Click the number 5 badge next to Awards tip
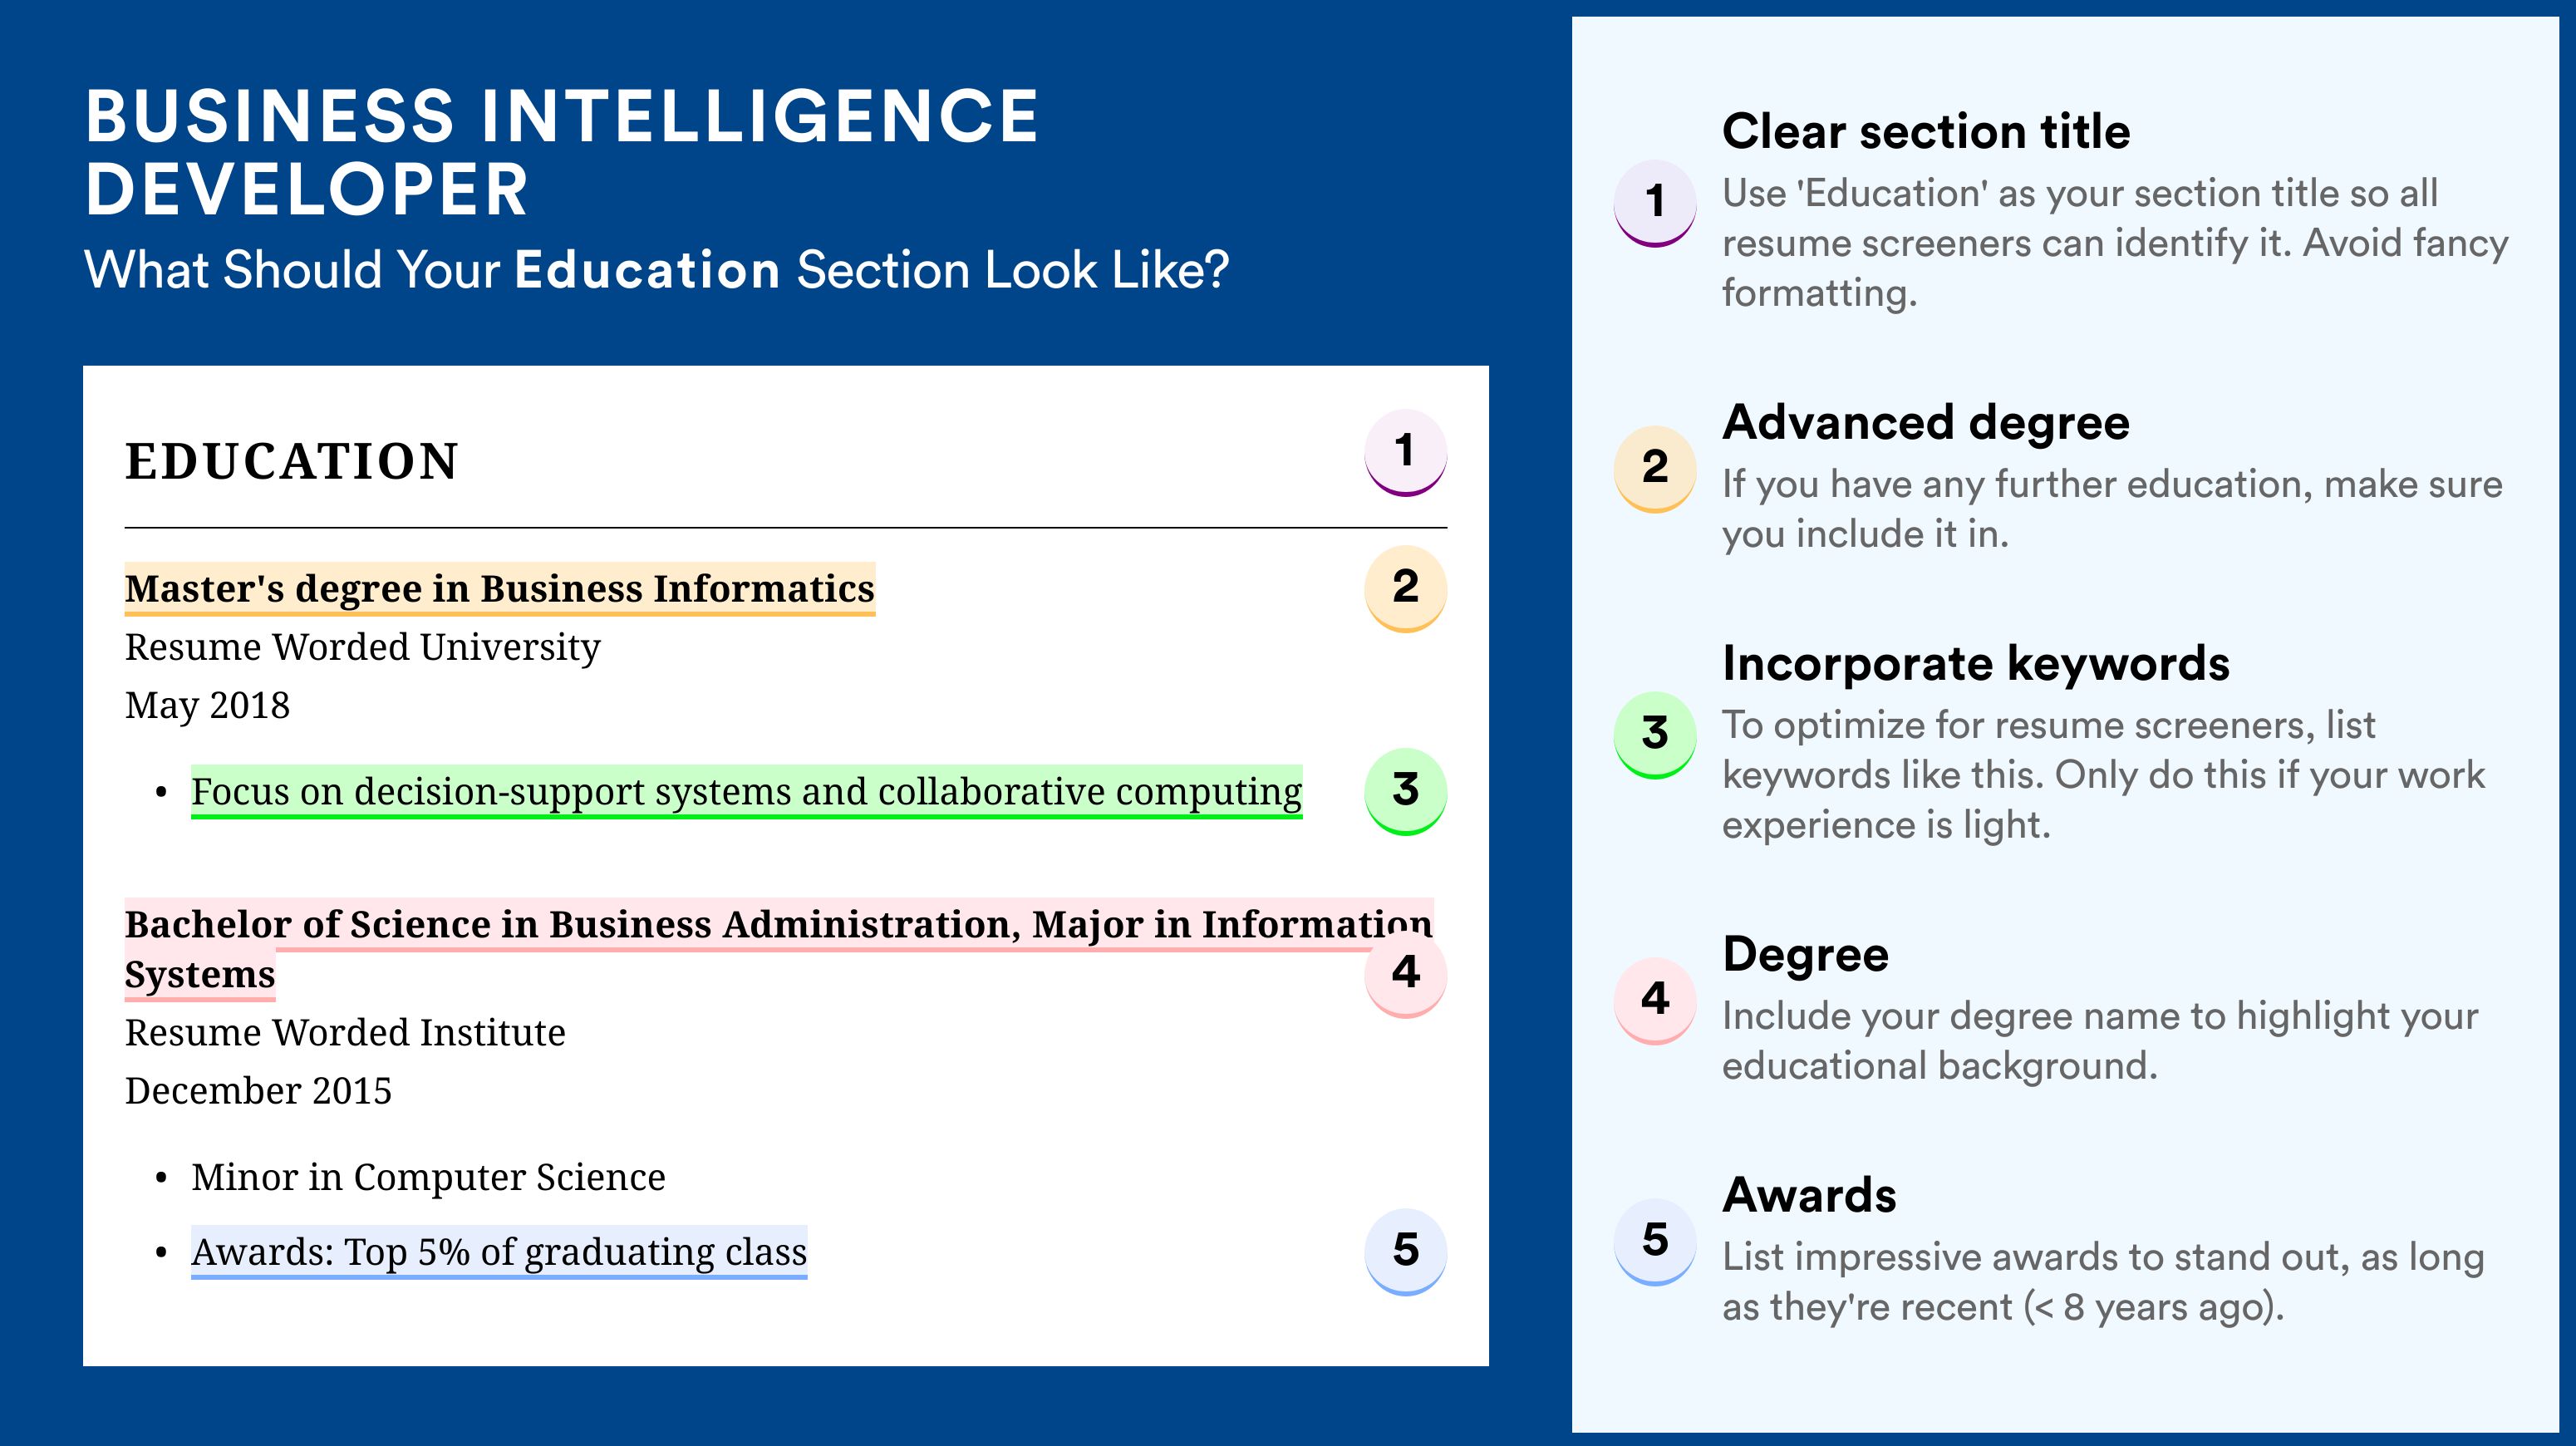The height and width of the screenshot is (1446, 2576). pos(1655,1242)
